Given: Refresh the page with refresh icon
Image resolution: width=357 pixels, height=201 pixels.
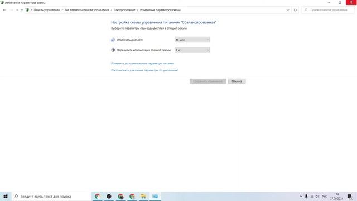Looking at the screenshot, I should 295,10.
